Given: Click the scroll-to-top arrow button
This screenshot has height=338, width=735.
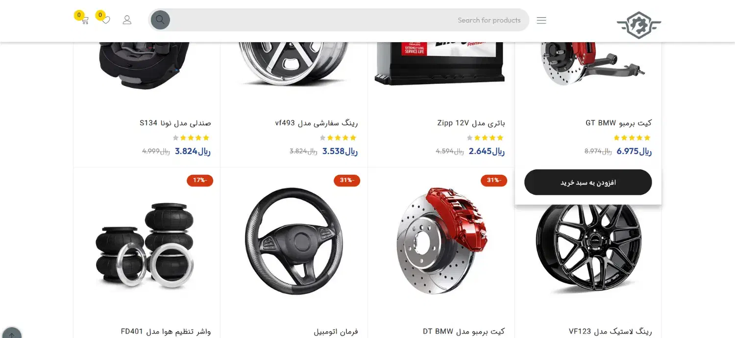Looking at the screenshot, I should point(12,333).
